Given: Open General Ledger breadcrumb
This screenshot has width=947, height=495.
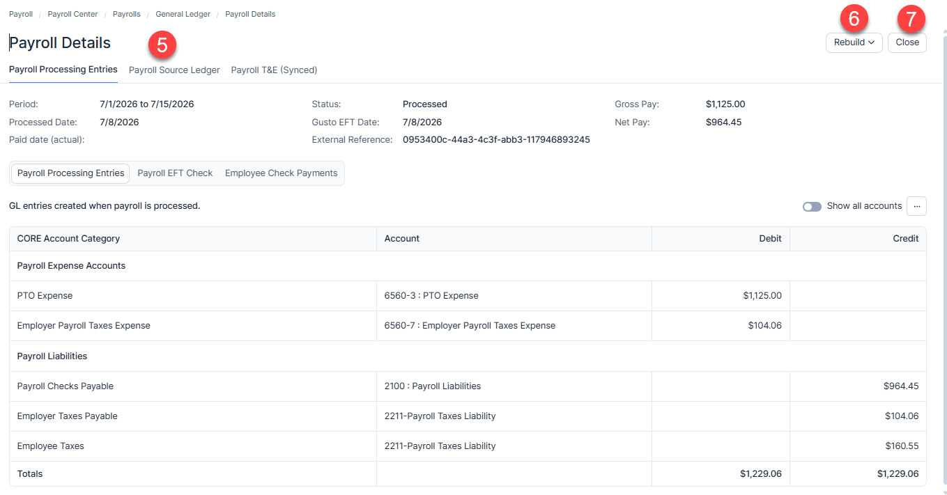Looking at the screenshot, I should pos(183,14).
